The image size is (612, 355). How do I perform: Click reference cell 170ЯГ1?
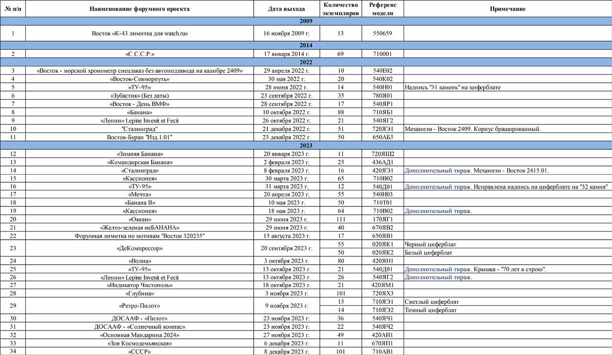pos(382,220)
